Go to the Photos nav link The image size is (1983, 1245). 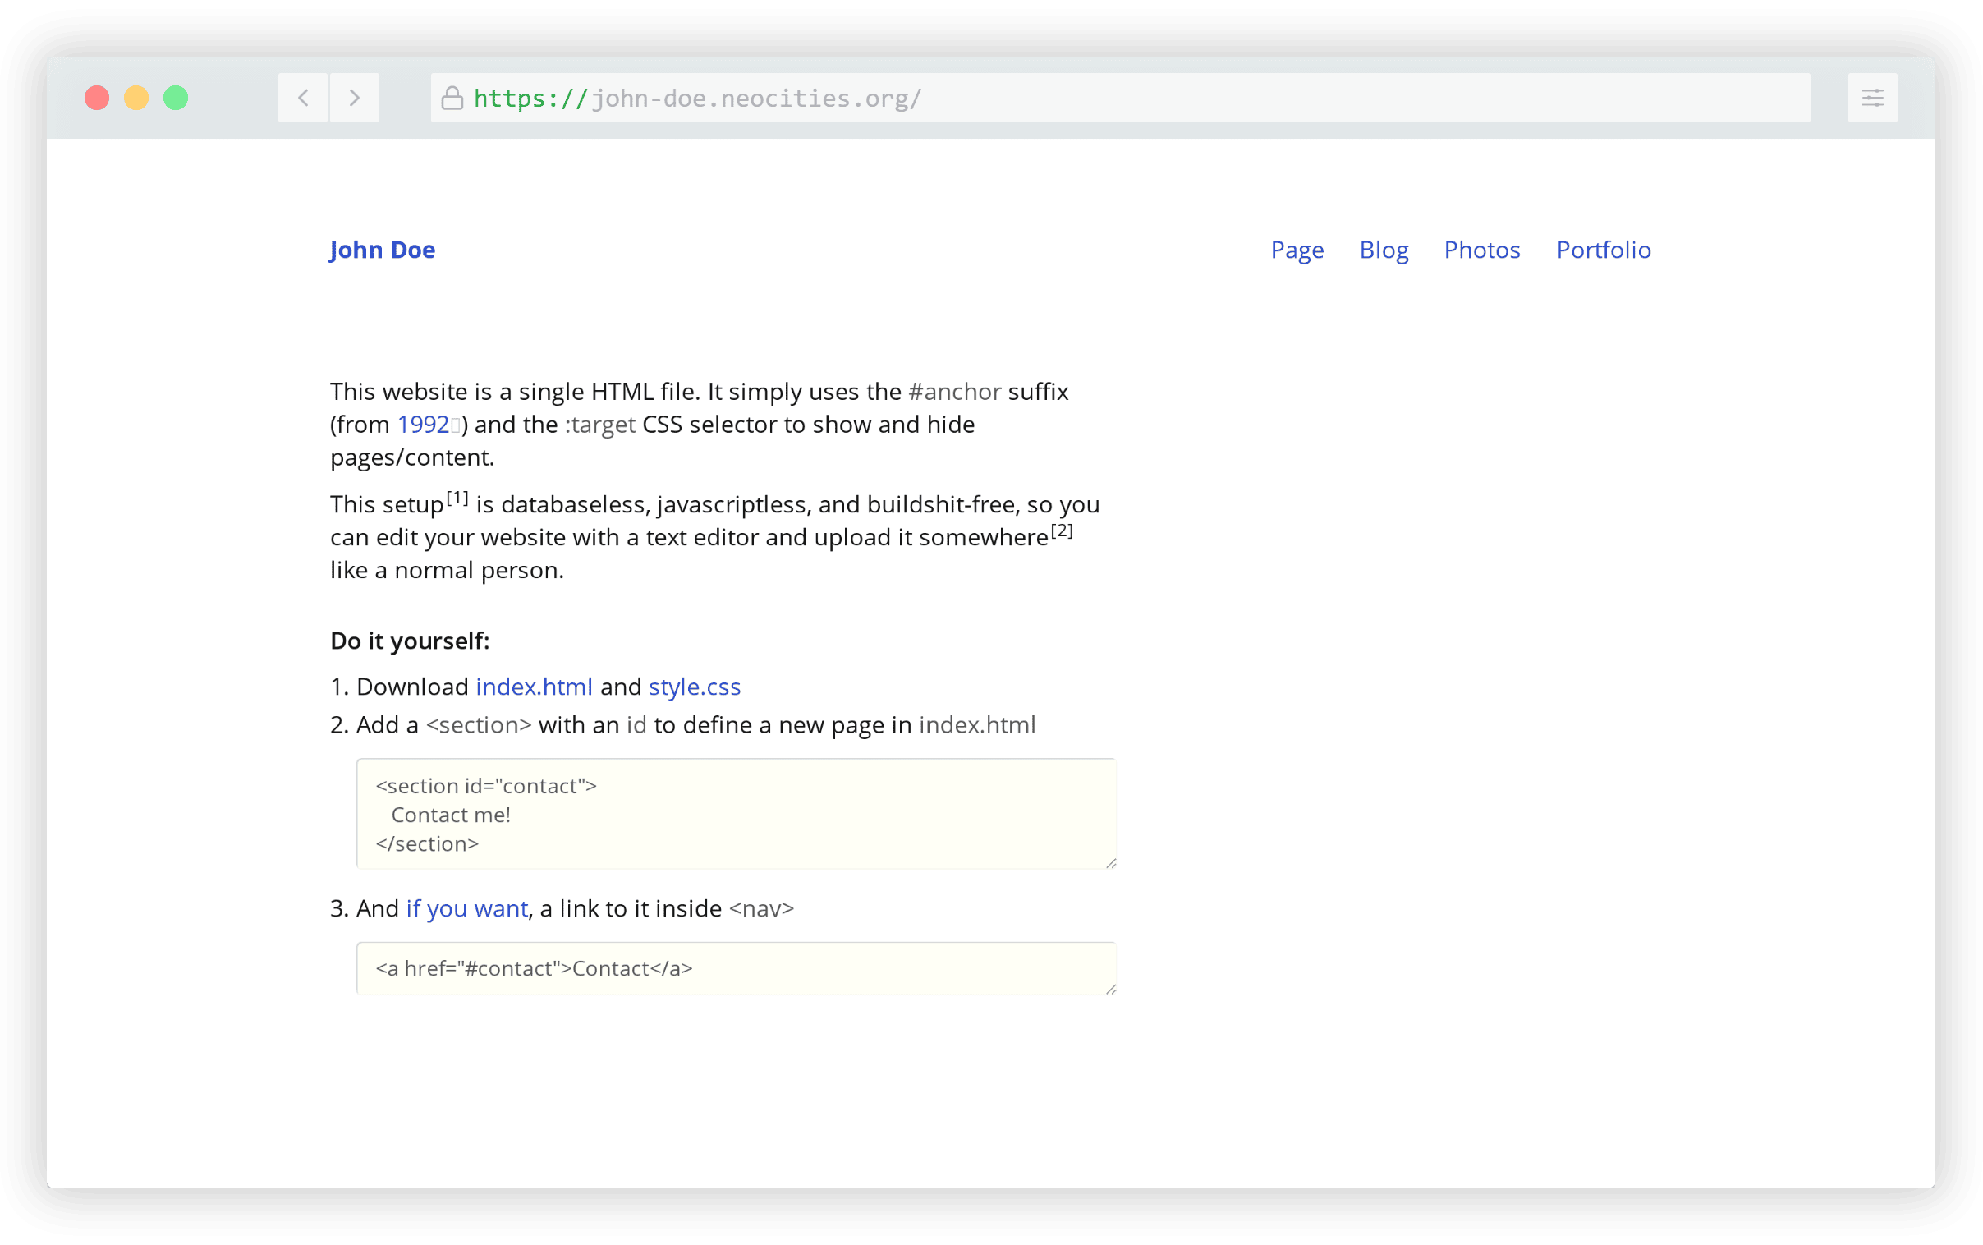1480,250
